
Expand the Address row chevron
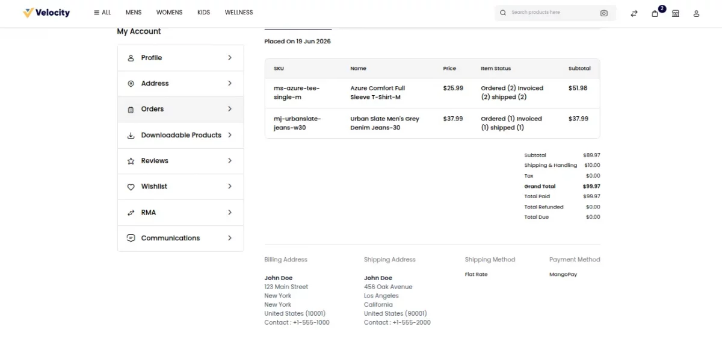(230, 83)
